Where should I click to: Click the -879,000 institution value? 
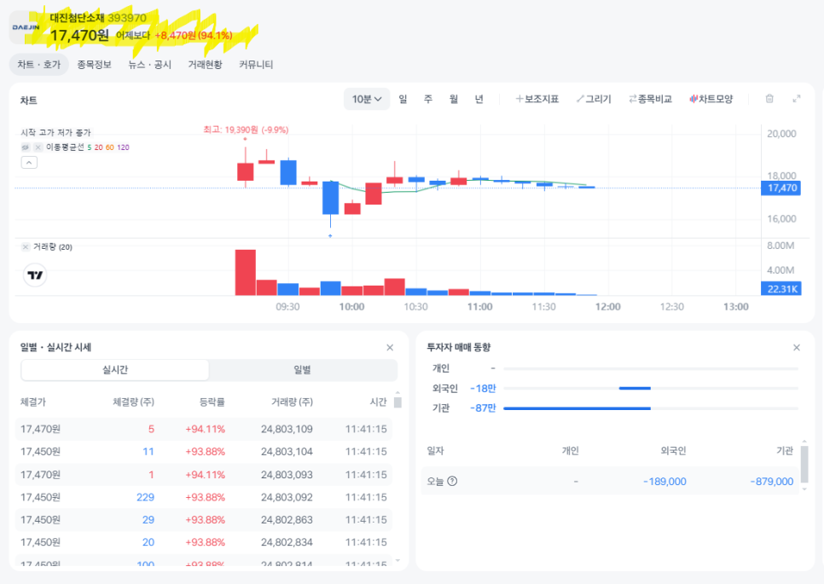[x=772, y=482]
